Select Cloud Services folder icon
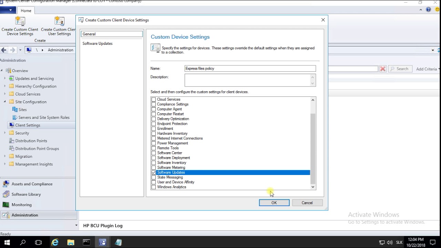Screen dimensions: 441x248 11,94
